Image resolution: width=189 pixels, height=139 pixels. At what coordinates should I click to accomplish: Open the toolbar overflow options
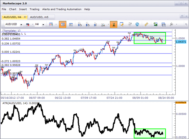pos(186,24)
